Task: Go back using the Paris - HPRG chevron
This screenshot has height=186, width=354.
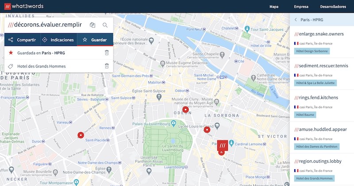Action: [x=296, y=19]
